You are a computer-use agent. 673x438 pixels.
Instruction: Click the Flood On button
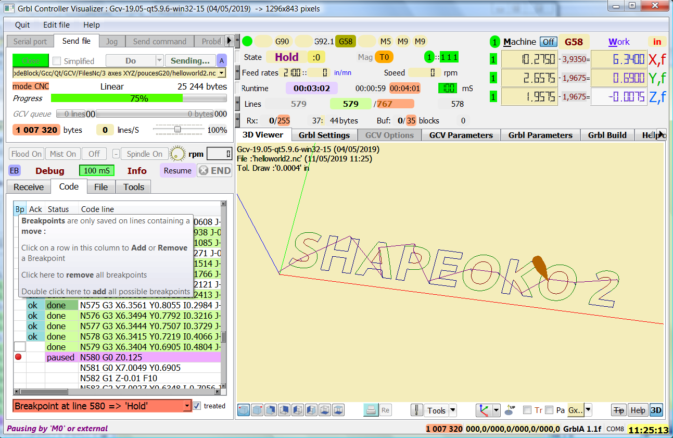27,154
